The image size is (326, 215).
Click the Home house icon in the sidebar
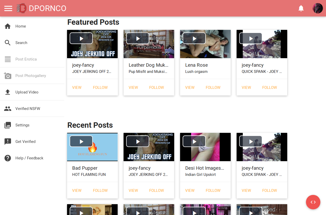click(x=8, y=26)
